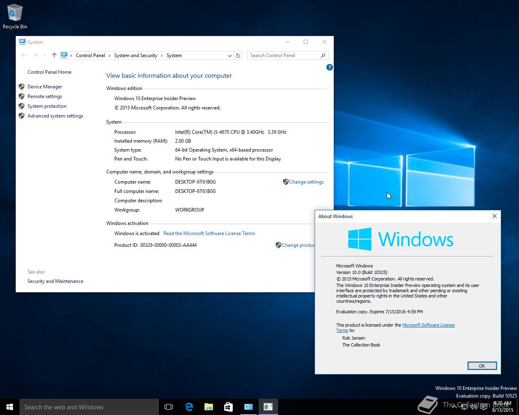
Task: Click the Forward arrow in System window
Action: pos(35,56)
